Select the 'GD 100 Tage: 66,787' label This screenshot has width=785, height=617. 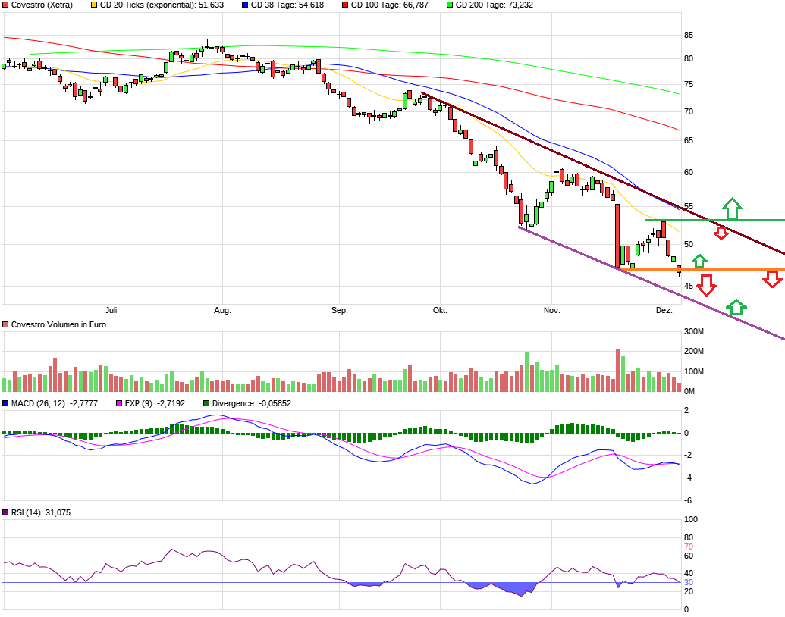coord(390,5)
